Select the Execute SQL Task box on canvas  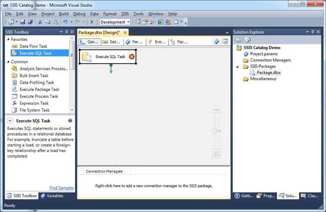click(x=108, y=56)
